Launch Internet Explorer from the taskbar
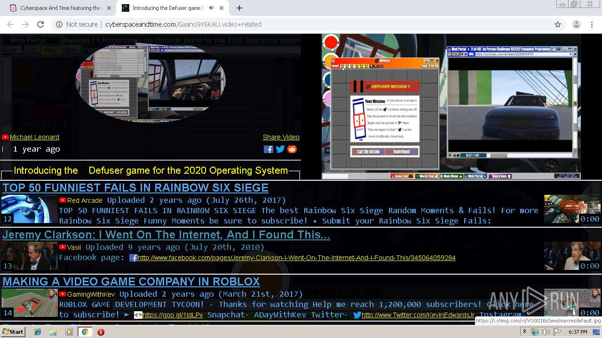602x338 pixels. click(x=38, y=332)
